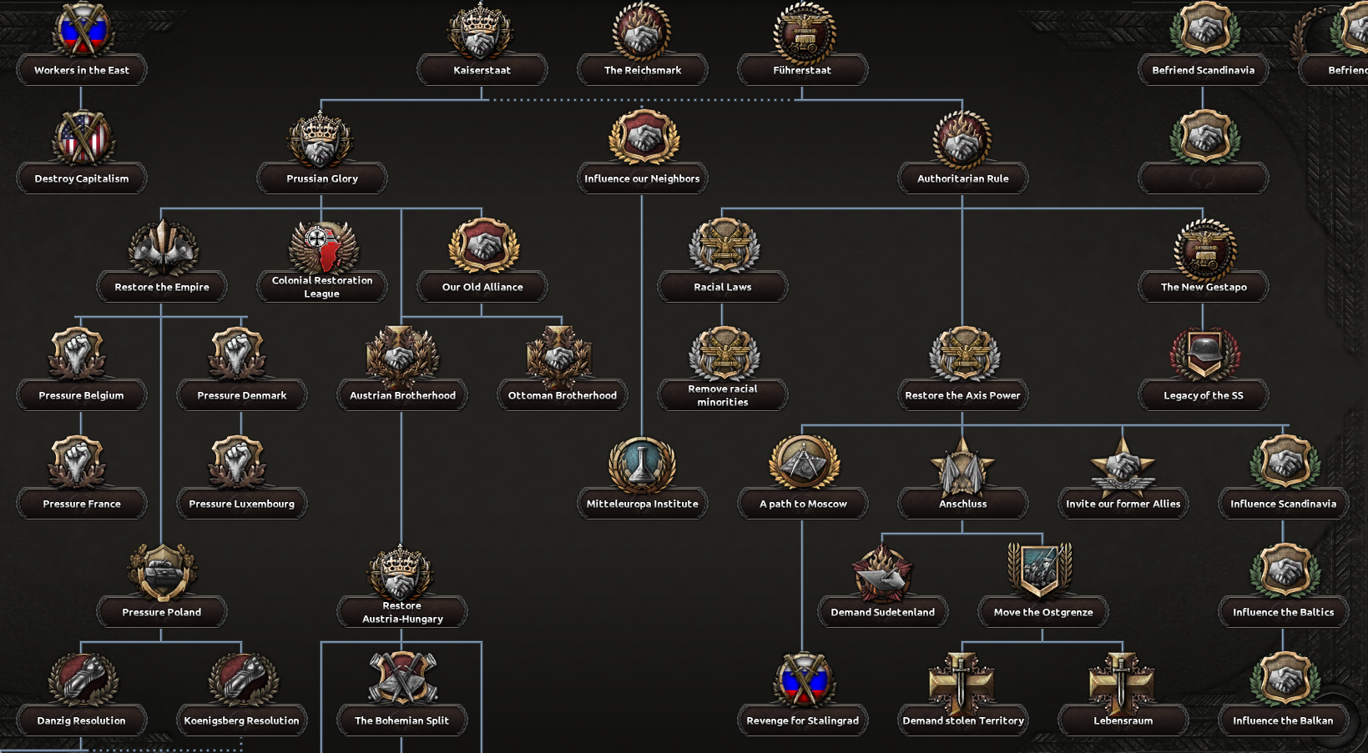This screenshot has width=1368, height=753.
Task: Click the Kaiserstaat crown focus icon
Action: tap(482, 30)
